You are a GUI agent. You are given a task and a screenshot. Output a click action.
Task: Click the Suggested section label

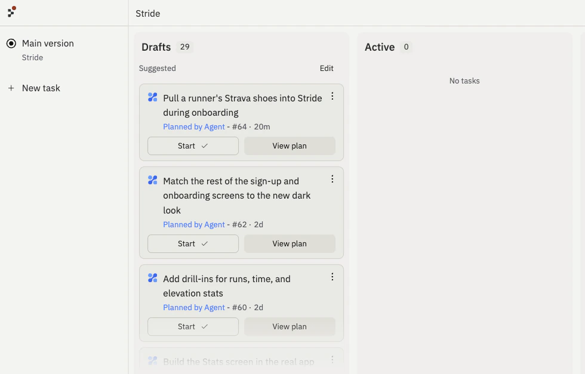point(158,68)
